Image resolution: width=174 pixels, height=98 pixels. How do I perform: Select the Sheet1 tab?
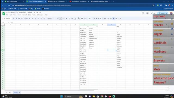tap(17, 93)
